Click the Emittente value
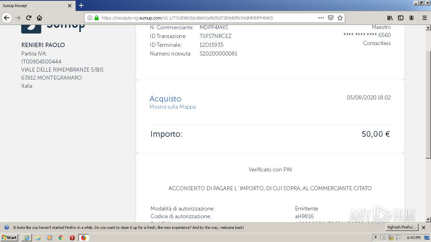Screen dimensions: 431x242 (306, 209)
